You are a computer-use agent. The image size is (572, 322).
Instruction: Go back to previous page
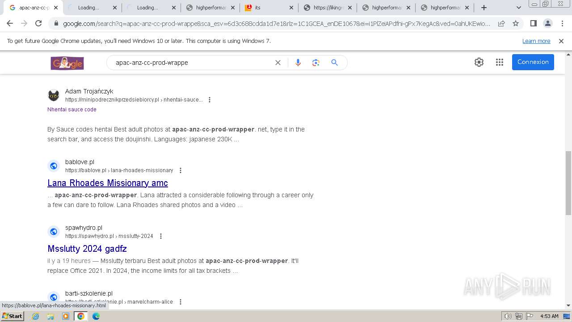coord(10,23)
